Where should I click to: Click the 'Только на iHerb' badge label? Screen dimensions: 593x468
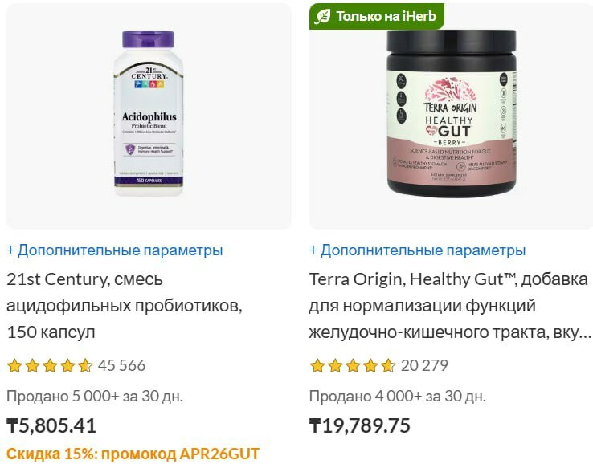click(x=386, y=16)
